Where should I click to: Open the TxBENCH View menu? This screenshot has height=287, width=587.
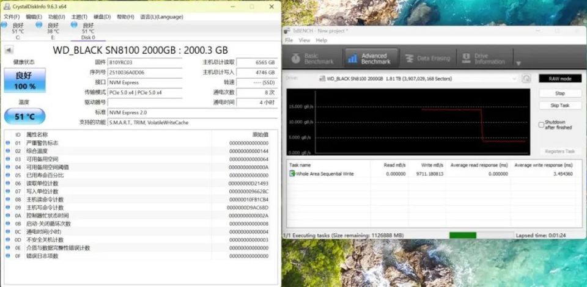pos(305,40)
